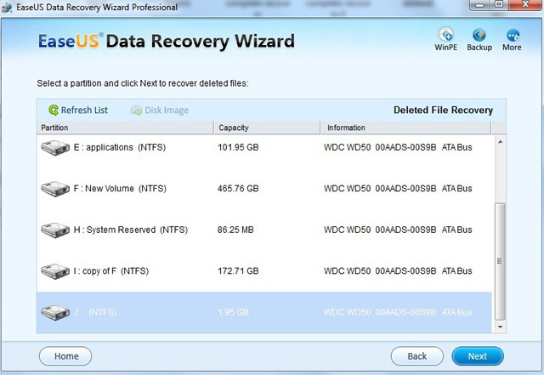Click the Disk Image label
This screenshot has width=544, height=375.
[167, 111]
